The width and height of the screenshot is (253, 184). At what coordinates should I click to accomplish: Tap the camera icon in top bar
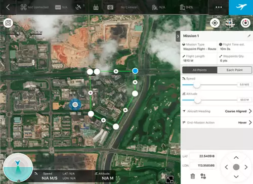(x=110, y=7)
